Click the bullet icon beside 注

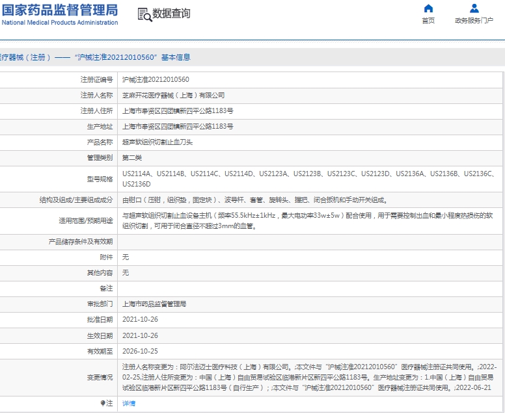tap(103, 403)
